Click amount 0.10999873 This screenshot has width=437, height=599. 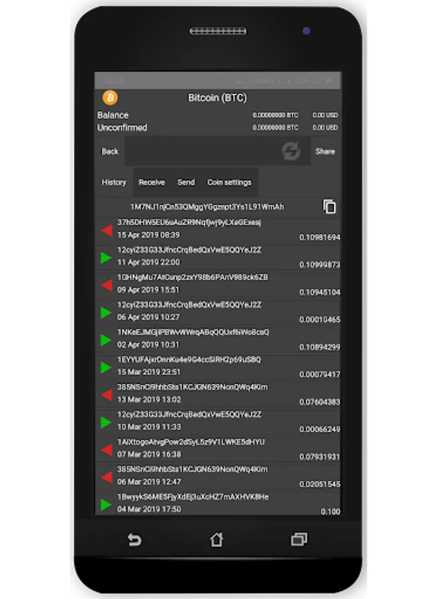(x=320, y=265)
